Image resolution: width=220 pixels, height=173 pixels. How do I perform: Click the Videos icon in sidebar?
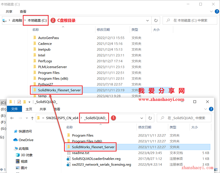point(18,161)
